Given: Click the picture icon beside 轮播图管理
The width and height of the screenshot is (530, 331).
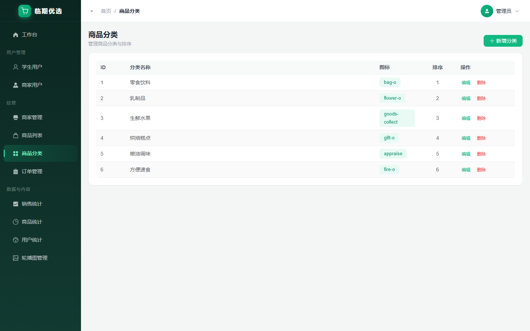Looking at the screenshot, I should pyautogui.click(x=15, y=258).
